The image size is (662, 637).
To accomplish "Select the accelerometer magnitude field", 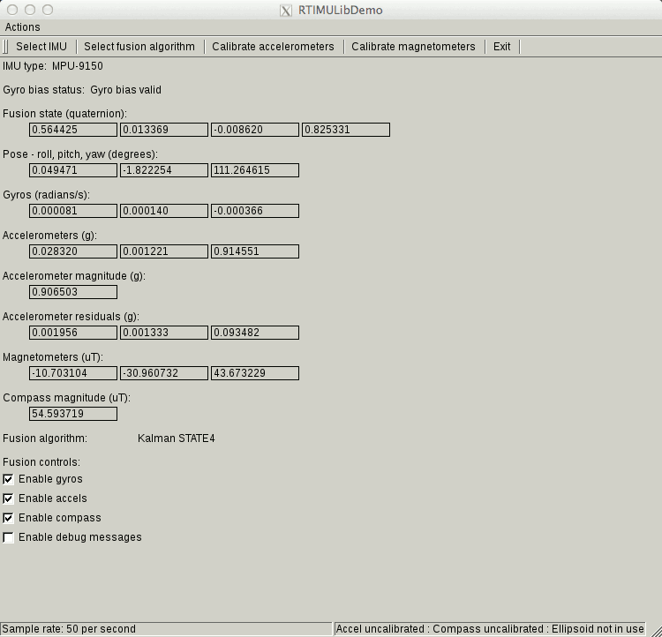I will tap(72, 292).
